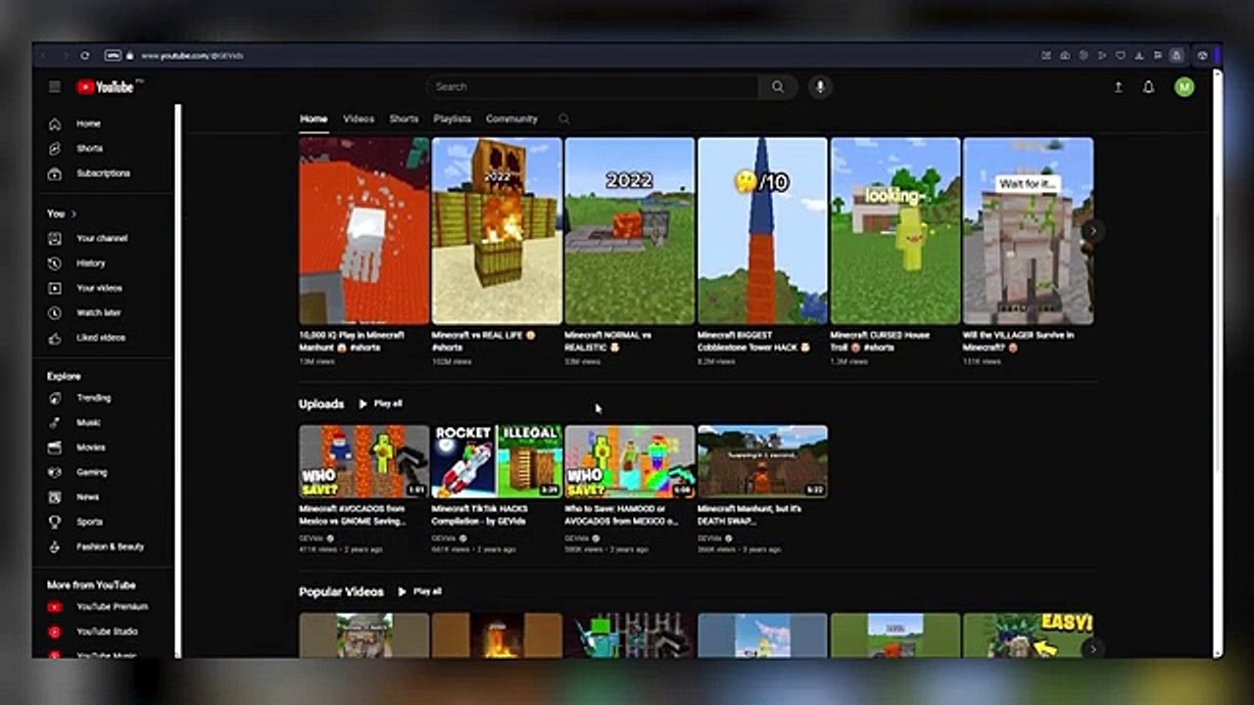
Task: Play all videos in Uploads
Action: [x=380, y=403]
